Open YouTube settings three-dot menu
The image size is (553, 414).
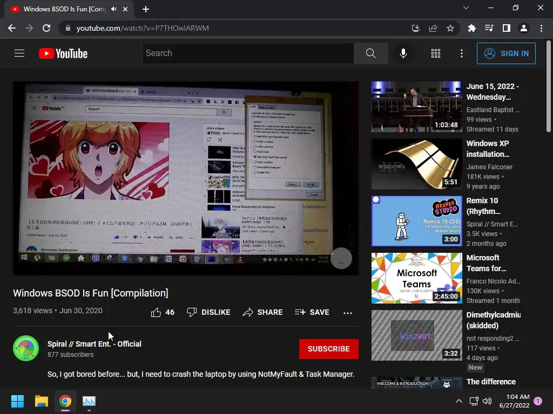tap(461, 53)
